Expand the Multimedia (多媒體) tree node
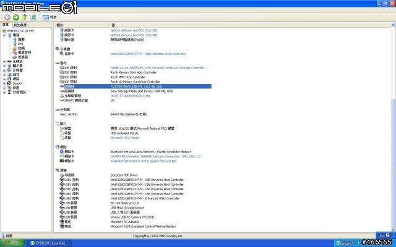The height and width of the screenshot is (247, 396). click(x=4, y=70)
